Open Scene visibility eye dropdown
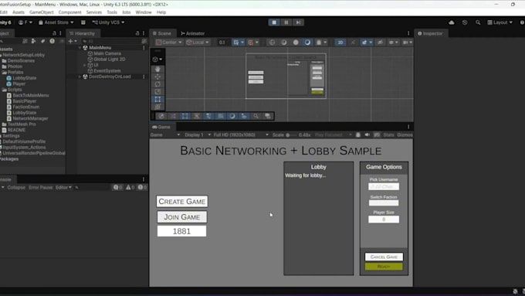The height and width of the screenshot is (296, 525). point(393,43)
